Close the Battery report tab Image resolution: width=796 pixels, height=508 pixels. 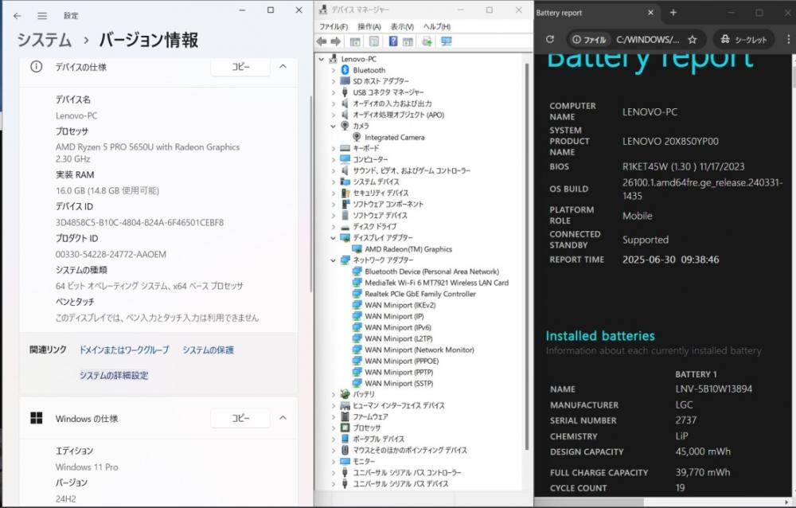651,13
